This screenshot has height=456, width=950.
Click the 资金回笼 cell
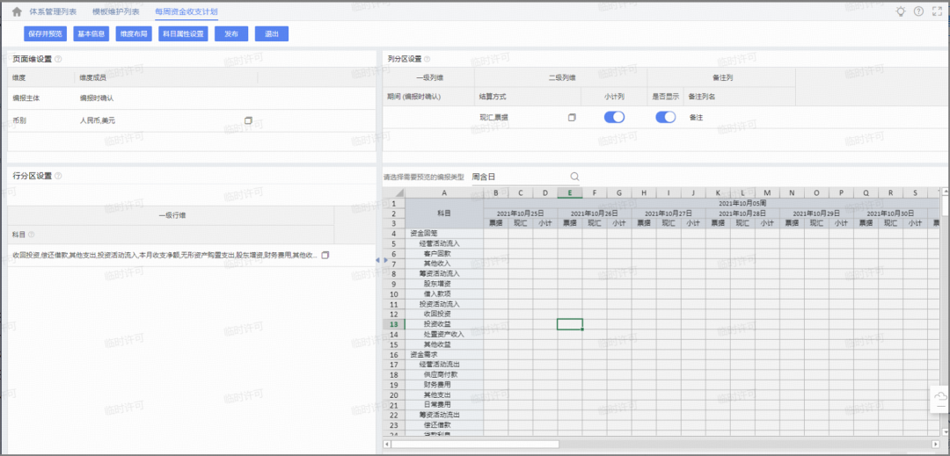click(444, 234)
